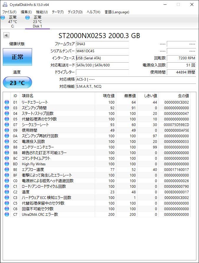Click the blue status icon of Disk 1
This screenshot has height=263, width=199.
tap(27, 17)
